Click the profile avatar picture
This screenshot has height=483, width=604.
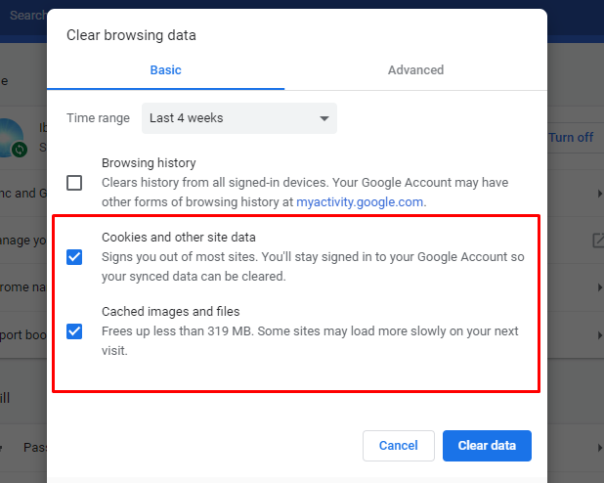click(12, 135)
